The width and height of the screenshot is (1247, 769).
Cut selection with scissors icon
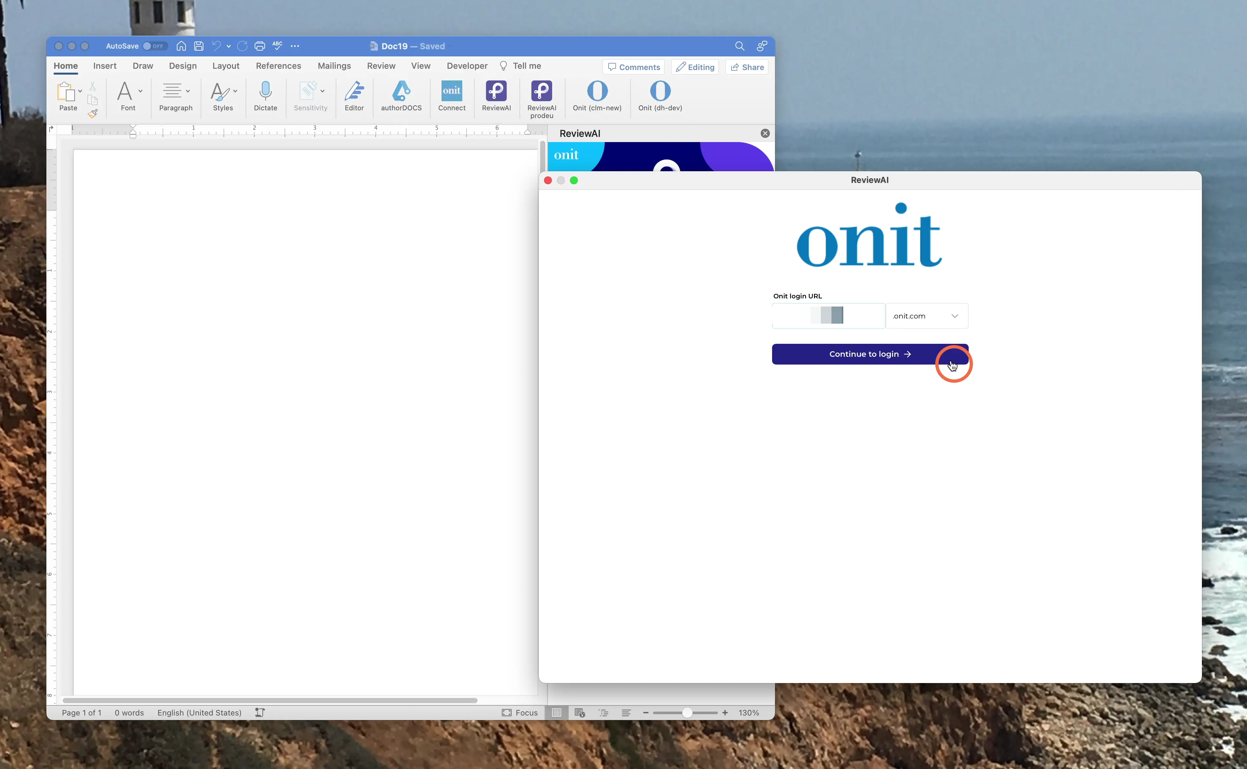tap(92, 86)
